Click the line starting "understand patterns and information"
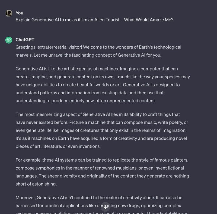 (90, 93)
